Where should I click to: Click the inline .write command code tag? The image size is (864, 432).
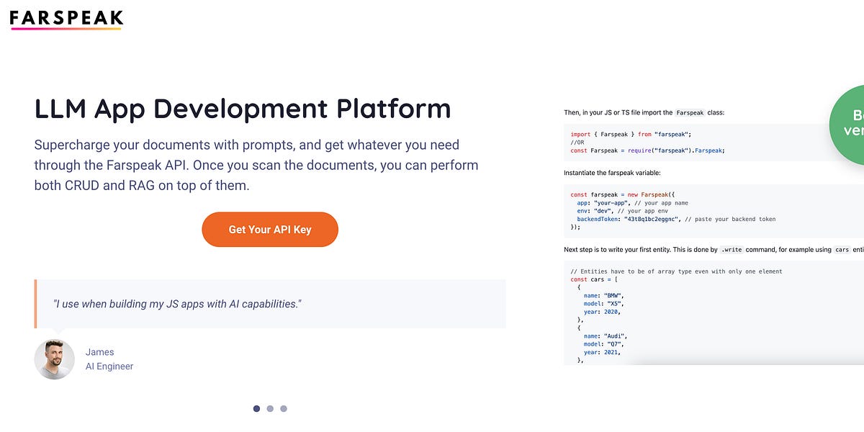click(732, 249)
